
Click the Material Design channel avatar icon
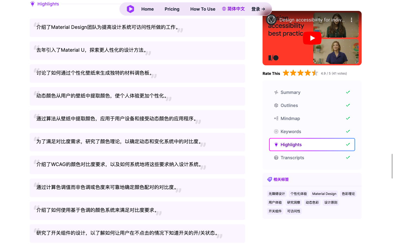271,20
